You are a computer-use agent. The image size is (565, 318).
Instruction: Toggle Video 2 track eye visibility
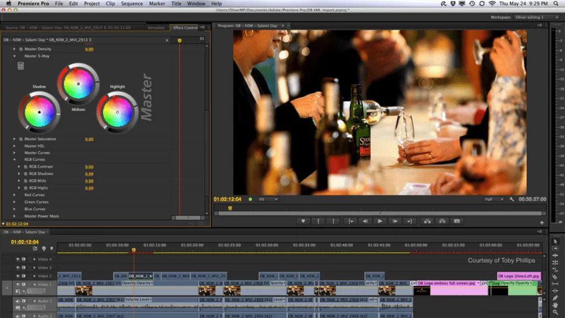[18, 276]
